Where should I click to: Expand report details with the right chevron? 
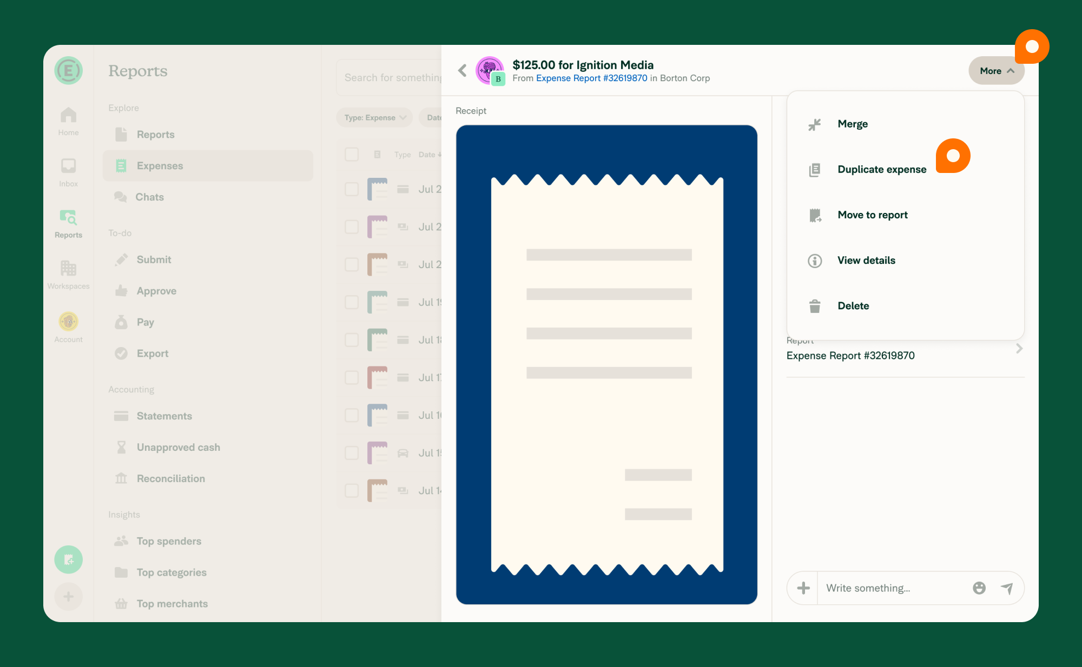coord(1019,349)
